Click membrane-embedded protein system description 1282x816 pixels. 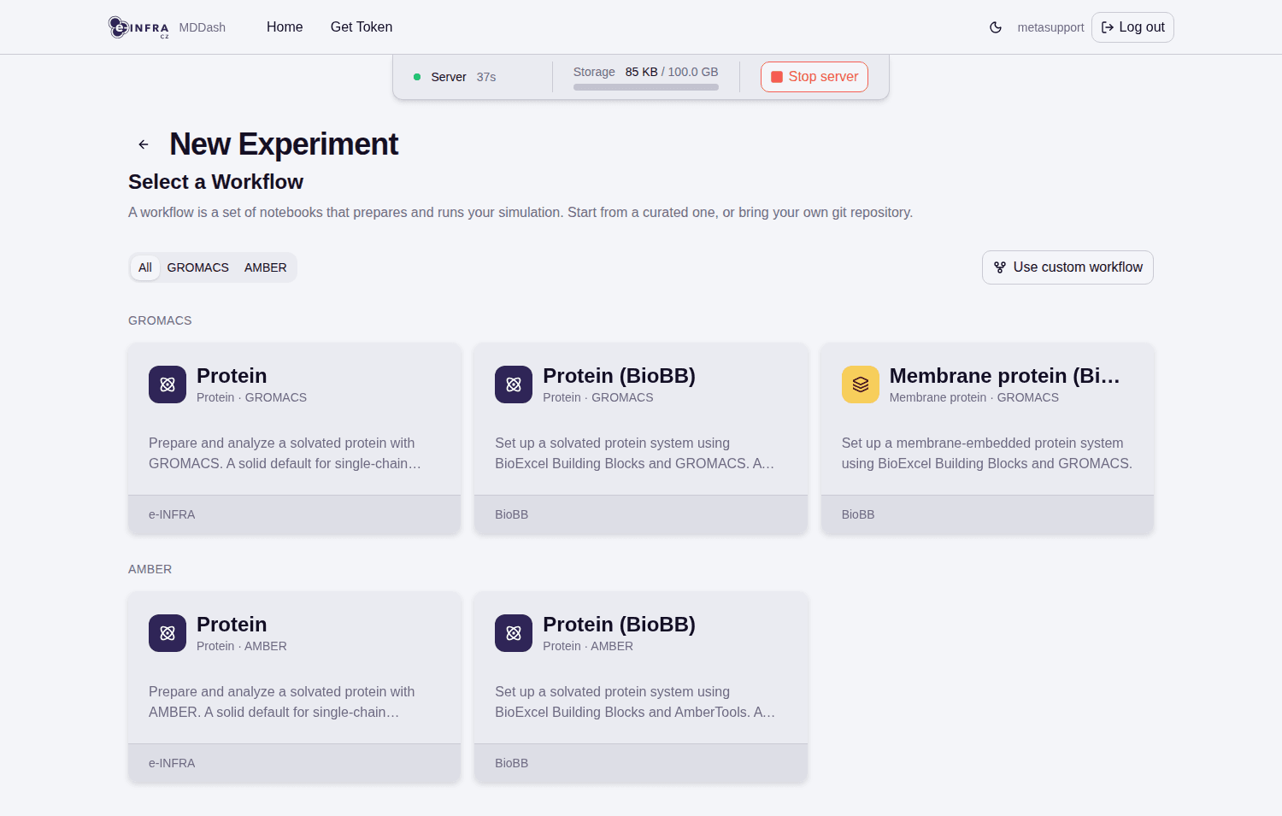coord(987,453)
